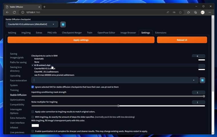The width and height of the screenshot is (217, 137).
Task: Open Optimizations settings section
Action: coord(17,100)
